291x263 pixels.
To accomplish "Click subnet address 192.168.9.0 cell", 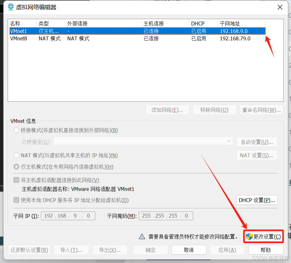I will point(233,31).
